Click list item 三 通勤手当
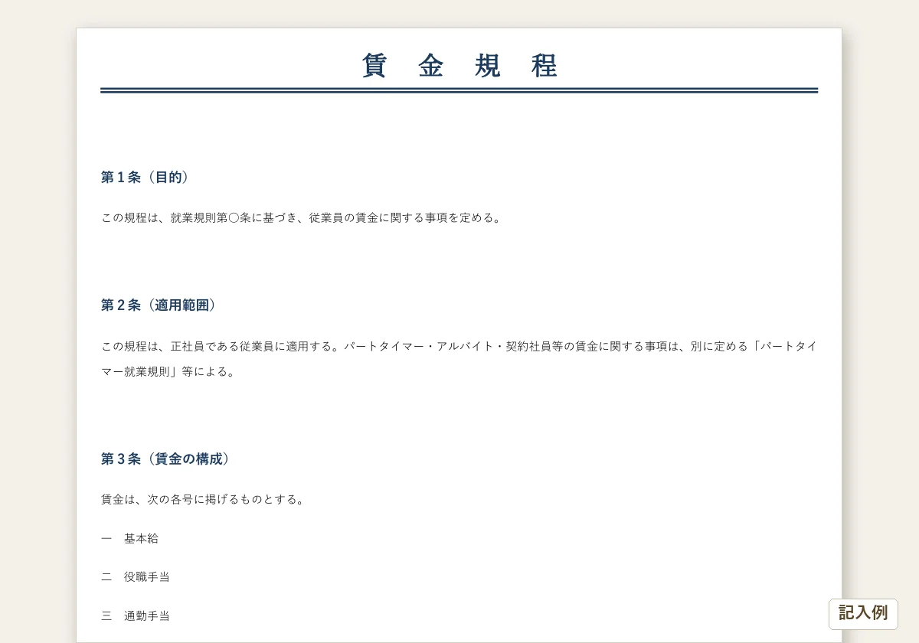This screenshot has width=919, height=643. coord(136,615)
